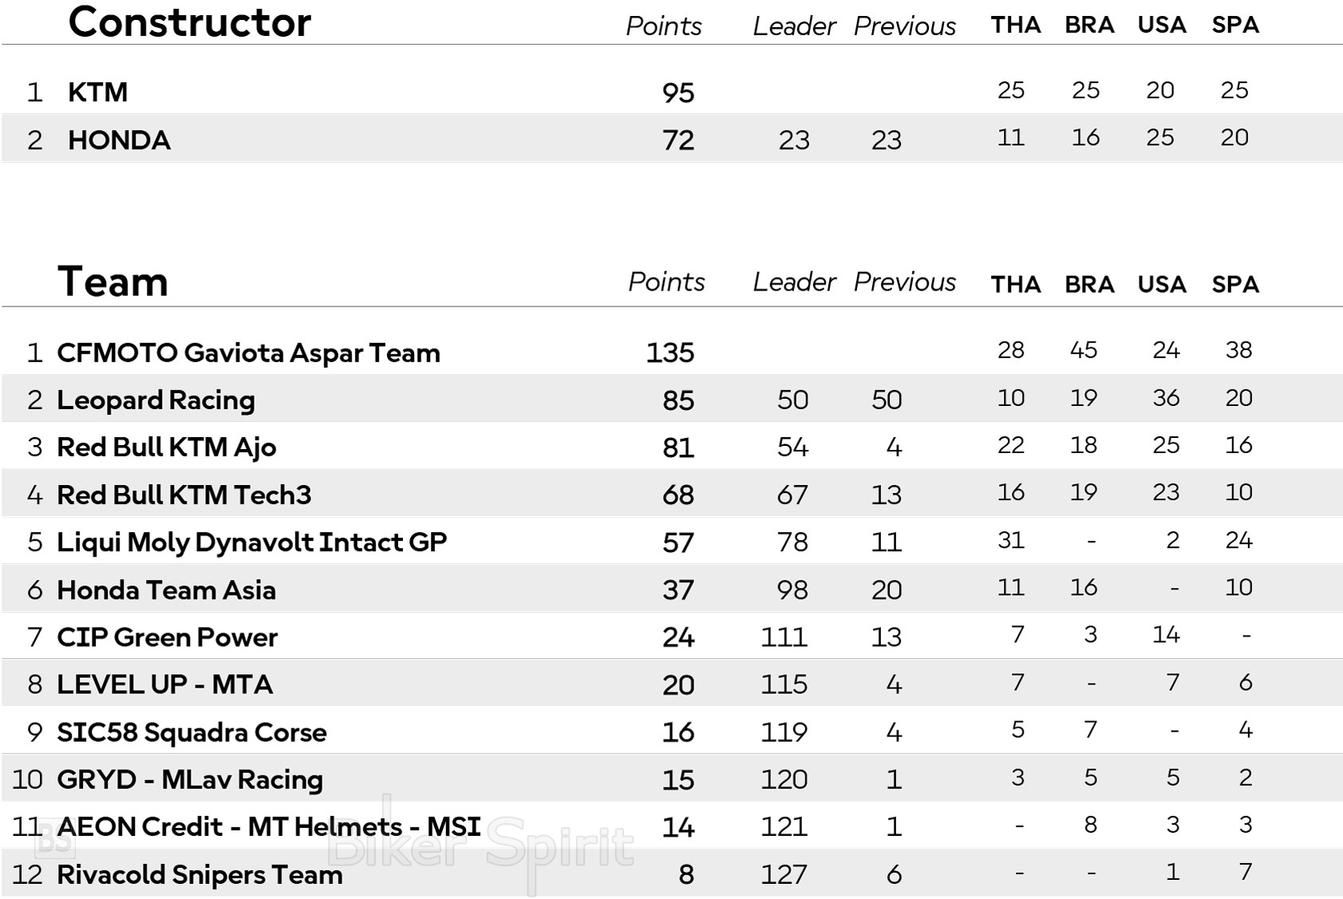
Task: Click the Team table Previous column header
Action: point(904,282)
